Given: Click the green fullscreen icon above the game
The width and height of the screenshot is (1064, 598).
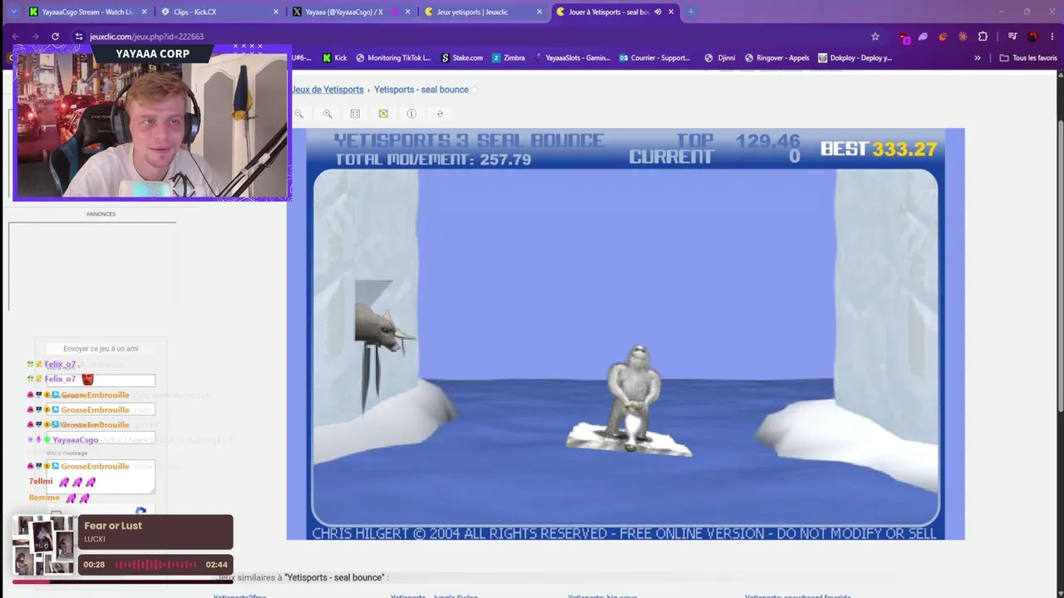Looking at the screenshot, I should [x=383, y=114].
